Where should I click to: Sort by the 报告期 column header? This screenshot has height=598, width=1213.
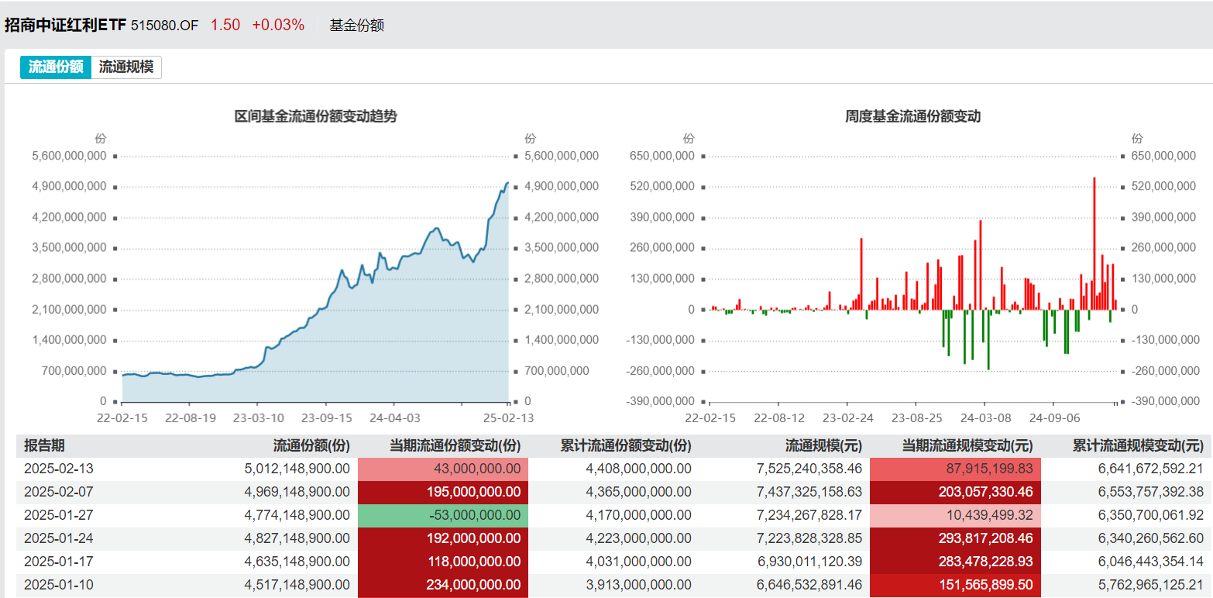44,445
